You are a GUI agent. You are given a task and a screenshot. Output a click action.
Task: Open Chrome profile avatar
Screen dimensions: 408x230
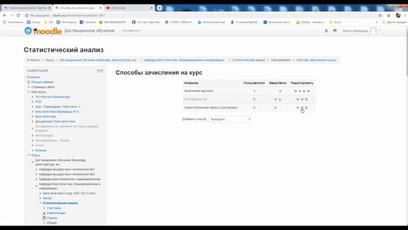point(398,15)
